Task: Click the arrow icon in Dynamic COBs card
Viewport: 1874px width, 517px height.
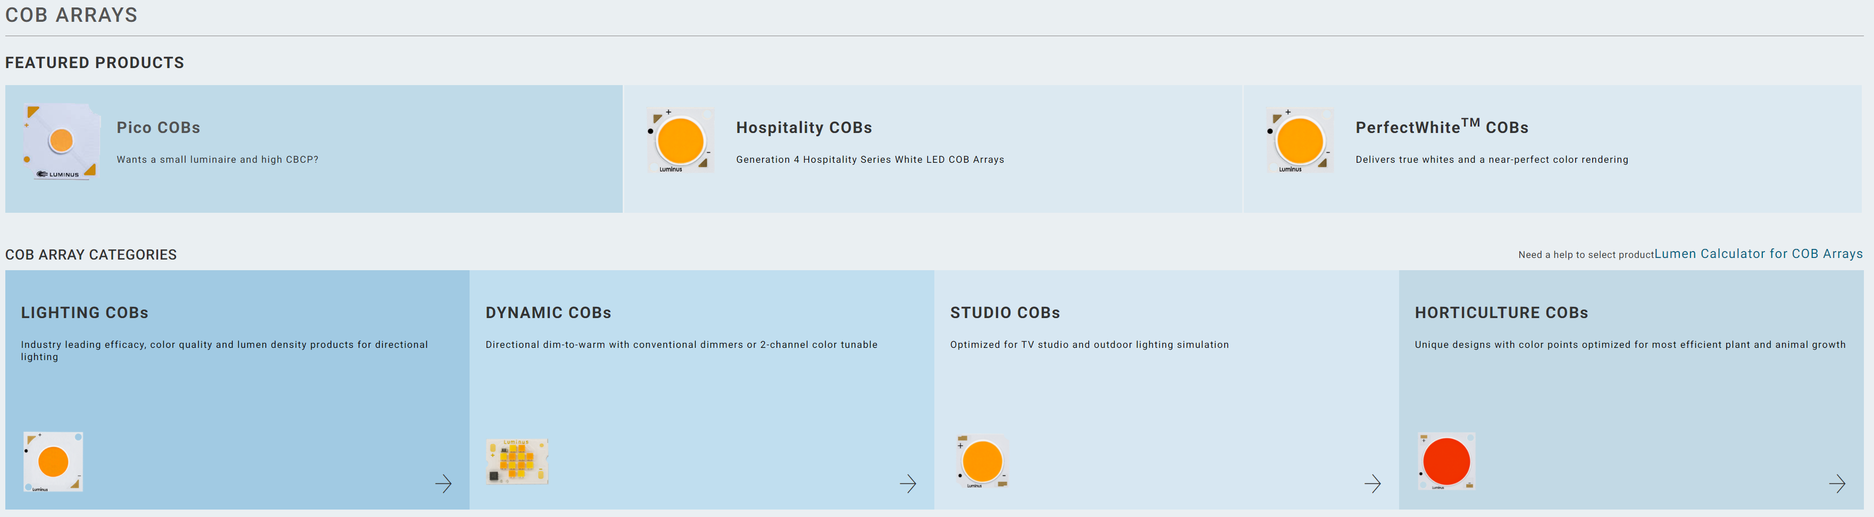Action: 907,483
